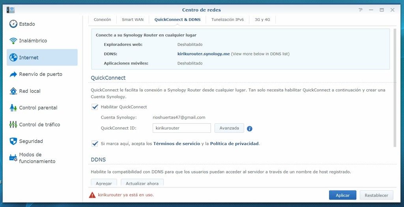Select the Seguridad label in the sidebar
The width and height of the screenshot is (404, 207).
click(31, 141)
